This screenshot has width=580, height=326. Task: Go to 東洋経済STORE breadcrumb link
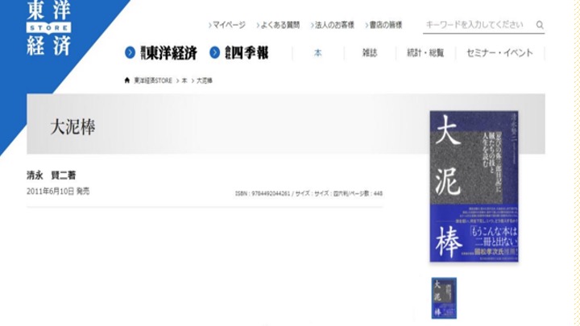click(153, 80)
